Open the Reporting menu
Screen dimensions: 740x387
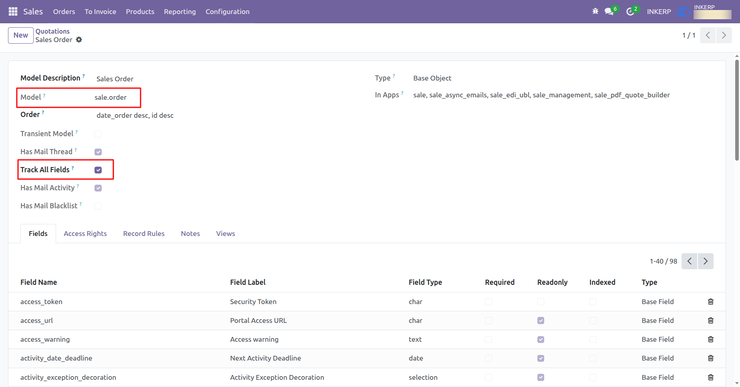180,12
